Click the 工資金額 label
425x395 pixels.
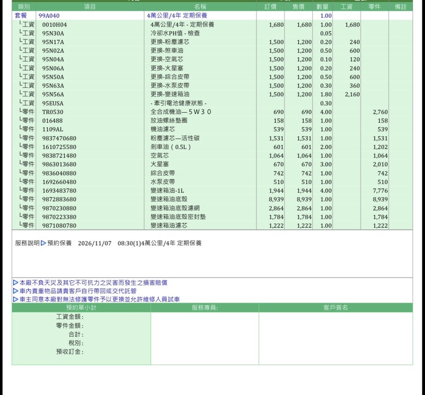[70, 317]
